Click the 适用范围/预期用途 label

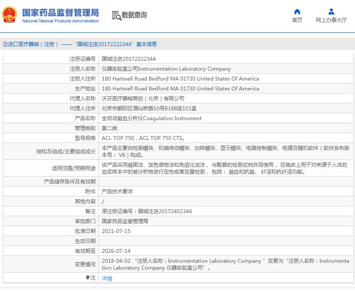pyautogui.click(x=73, y=168)
